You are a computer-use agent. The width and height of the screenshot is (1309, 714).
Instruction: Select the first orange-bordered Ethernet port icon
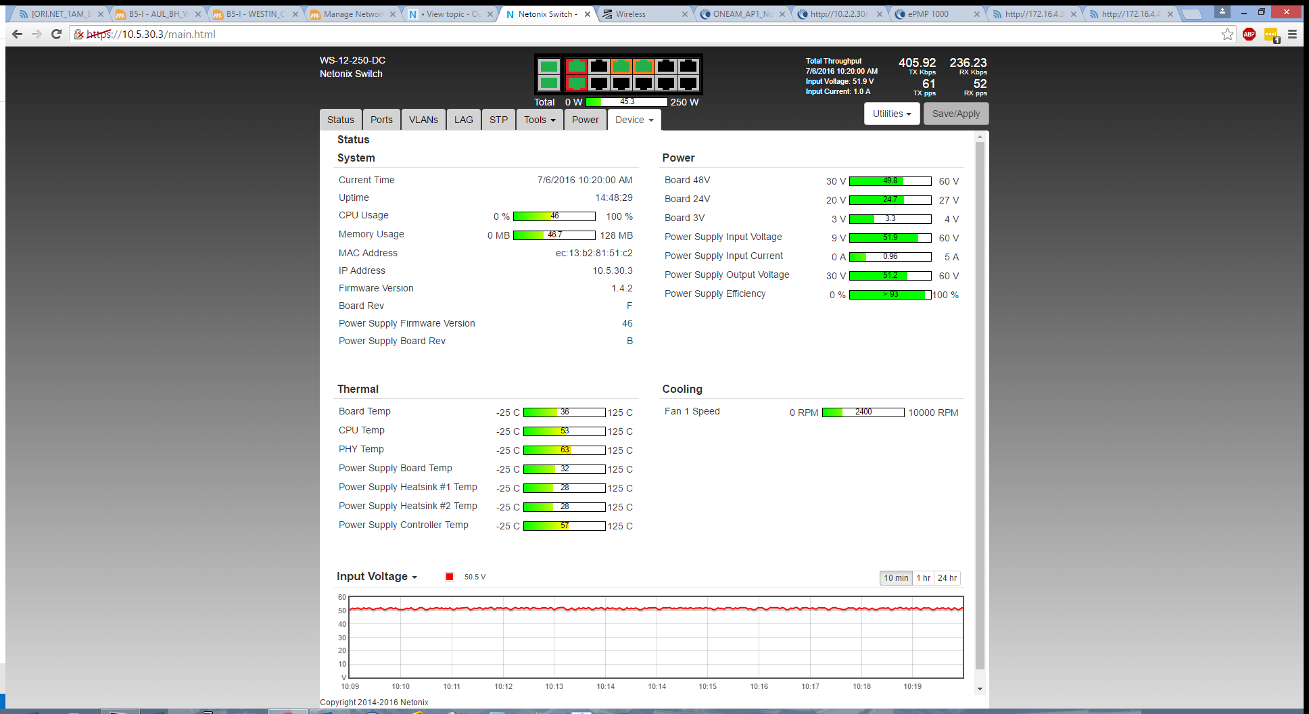click(x=621, y=66)
